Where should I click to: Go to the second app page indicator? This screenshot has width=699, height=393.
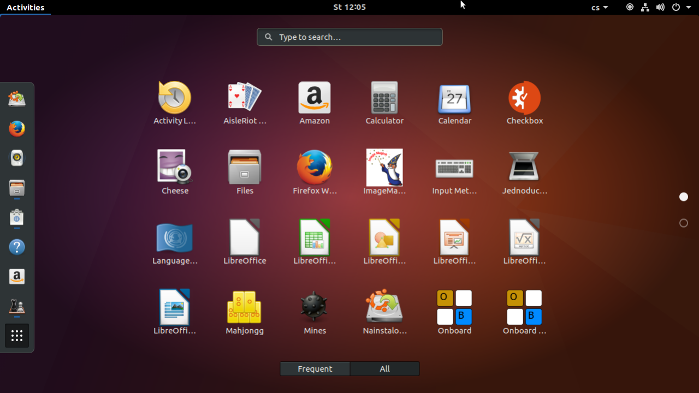click(x=684, y=223)
